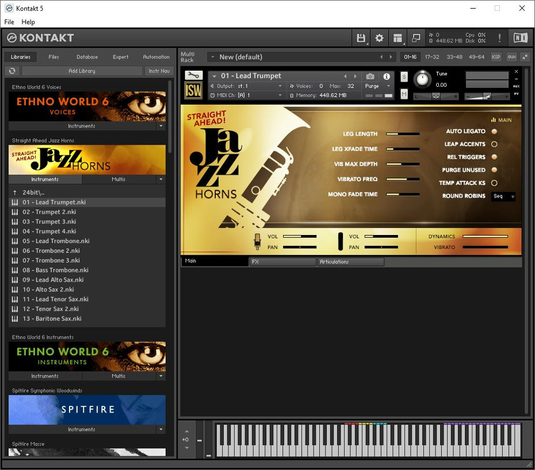Enable LEAP ACCENTS option
The height and width of the screenshot is (470, 535).
click(x=494, y=144)
